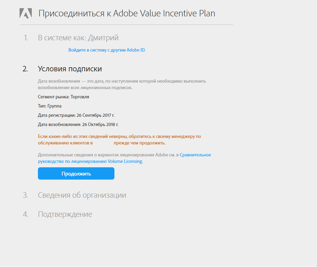Image resolution: width=317 pixels, height=267 pixels.
Task: Open step Сведения об организации
Action: click(82, 195)
